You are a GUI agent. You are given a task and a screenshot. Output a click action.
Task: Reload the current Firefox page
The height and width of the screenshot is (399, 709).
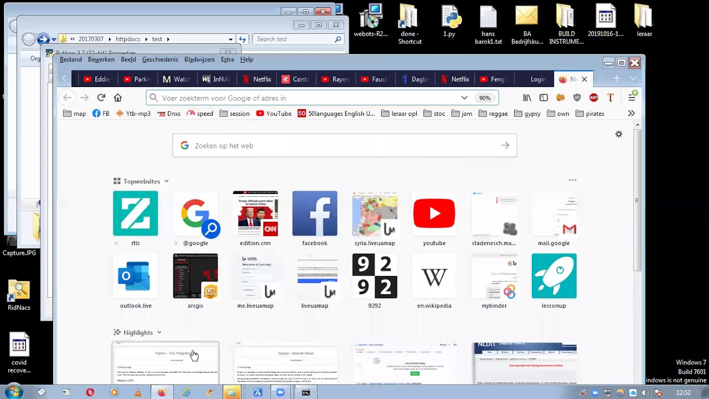(x=101, y=98)
